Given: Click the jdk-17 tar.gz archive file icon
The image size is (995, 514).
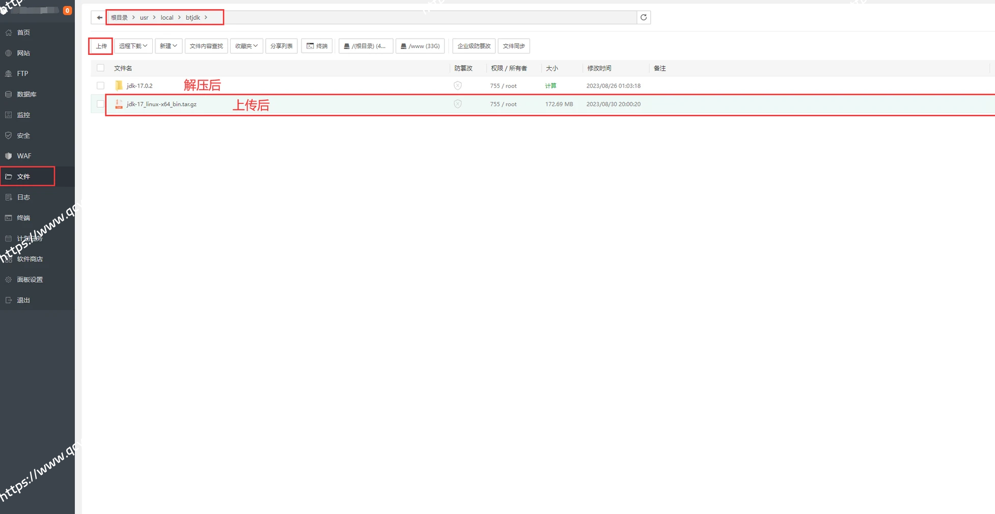Looking at the screenshot, I should tap(119, 104).
